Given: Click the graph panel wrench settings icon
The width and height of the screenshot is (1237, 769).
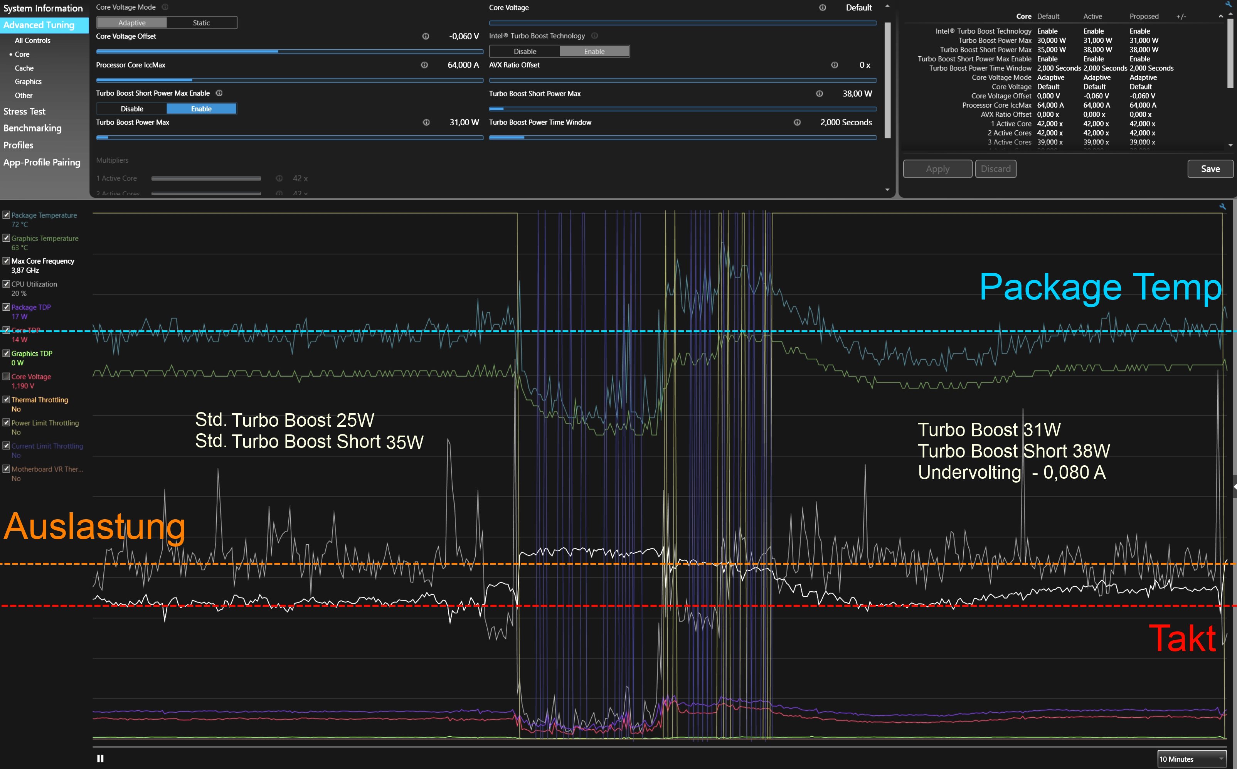Looking at the screenshot, I should 1222,207.
